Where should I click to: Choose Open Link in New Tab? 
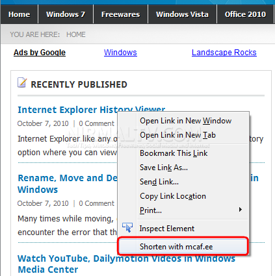[x=183, y=135]
